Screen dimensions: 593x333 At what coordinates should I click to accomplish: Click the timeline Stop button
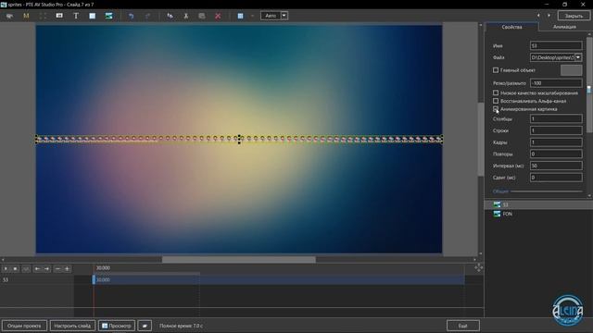[x=15, y=269]
